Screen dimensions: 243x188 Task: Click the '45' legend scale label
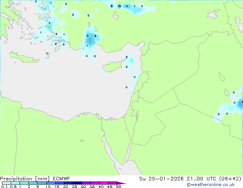110,186
